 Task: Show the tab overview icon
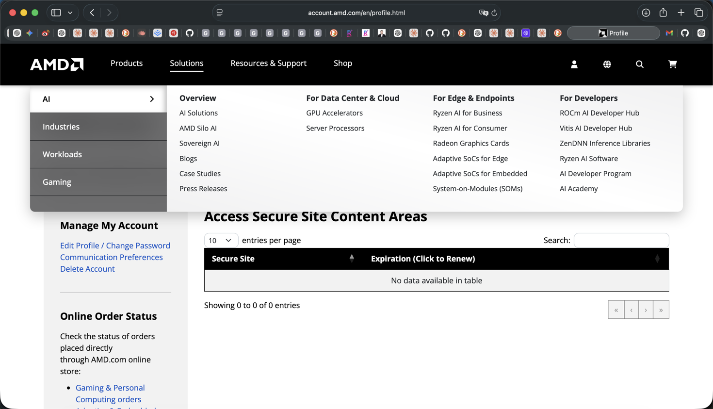[x=699, y=13]
